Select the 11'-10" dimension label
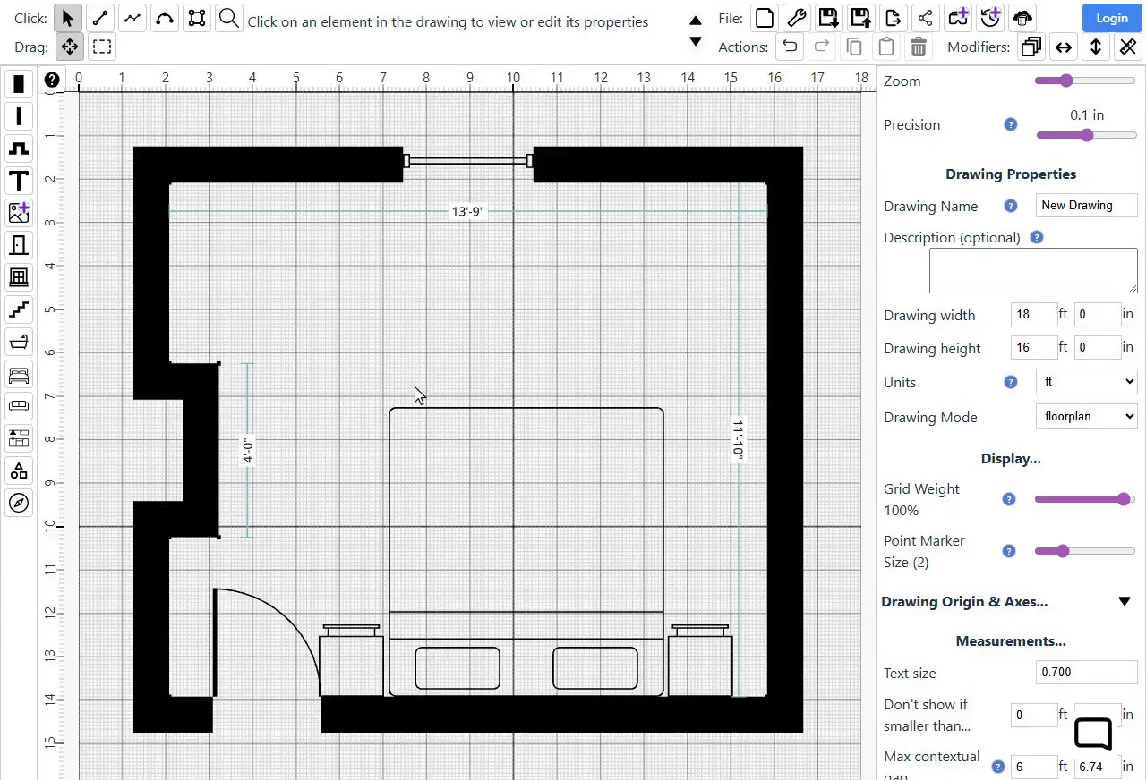Screen dimensions: 1146x780 (x=738, y=440)
